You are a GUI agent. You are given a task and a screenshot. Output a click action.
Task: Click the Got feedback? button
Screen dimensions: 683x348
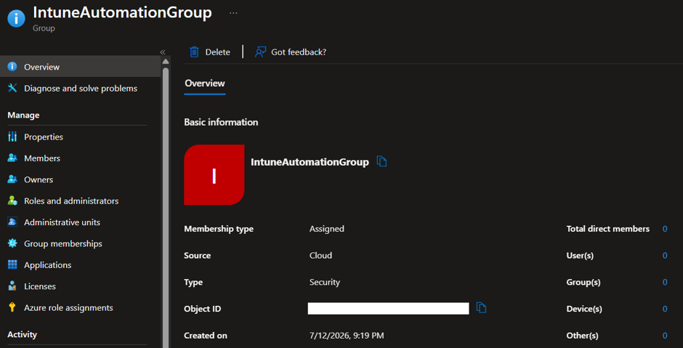pyautogui.click(x=291, y=52)
